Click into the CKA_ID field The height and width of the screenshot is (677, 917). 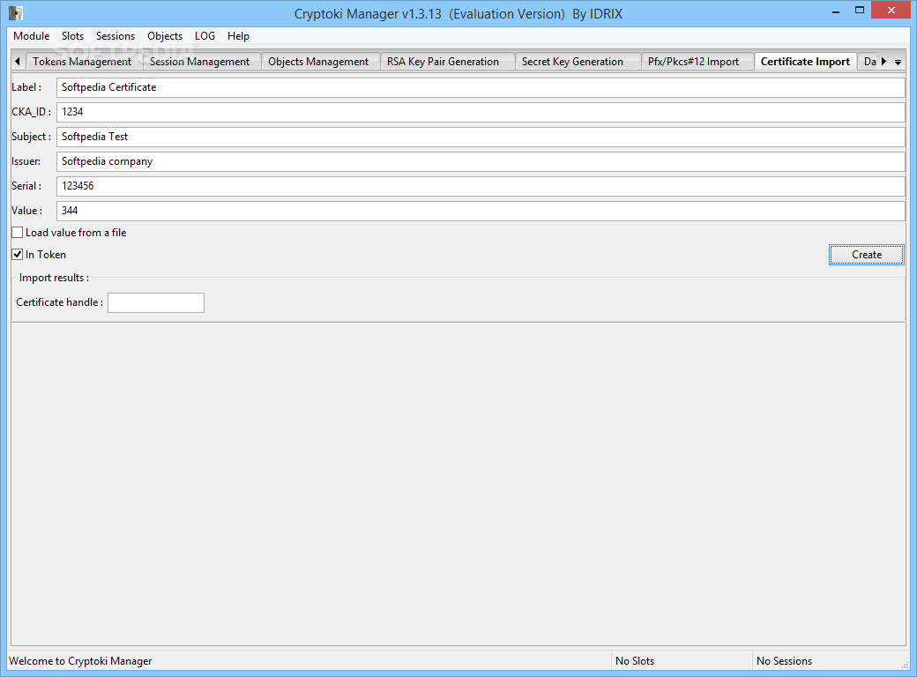point(481,112)
